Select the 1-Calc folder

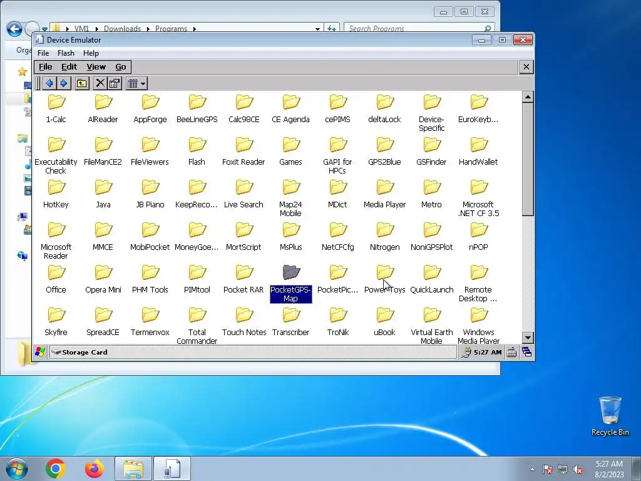[56, 108]
